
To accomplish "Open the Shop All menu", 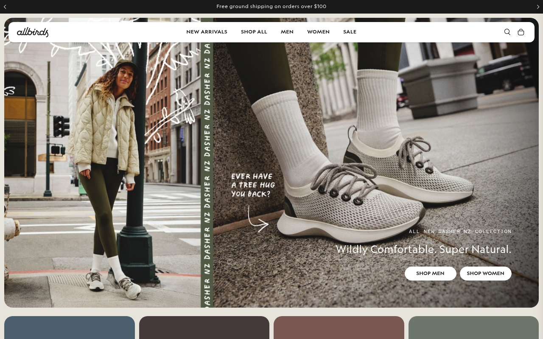I will (x=254, y=32).
